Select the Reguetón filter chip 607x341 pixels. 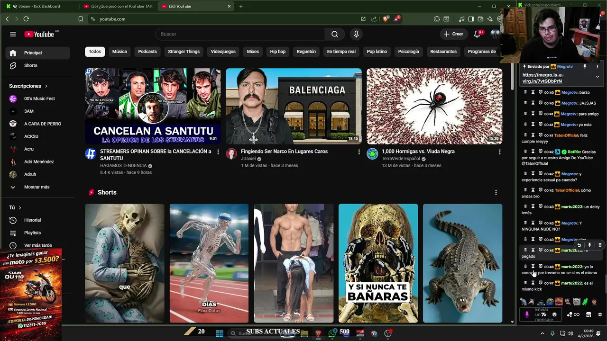[x=306, y=52]
